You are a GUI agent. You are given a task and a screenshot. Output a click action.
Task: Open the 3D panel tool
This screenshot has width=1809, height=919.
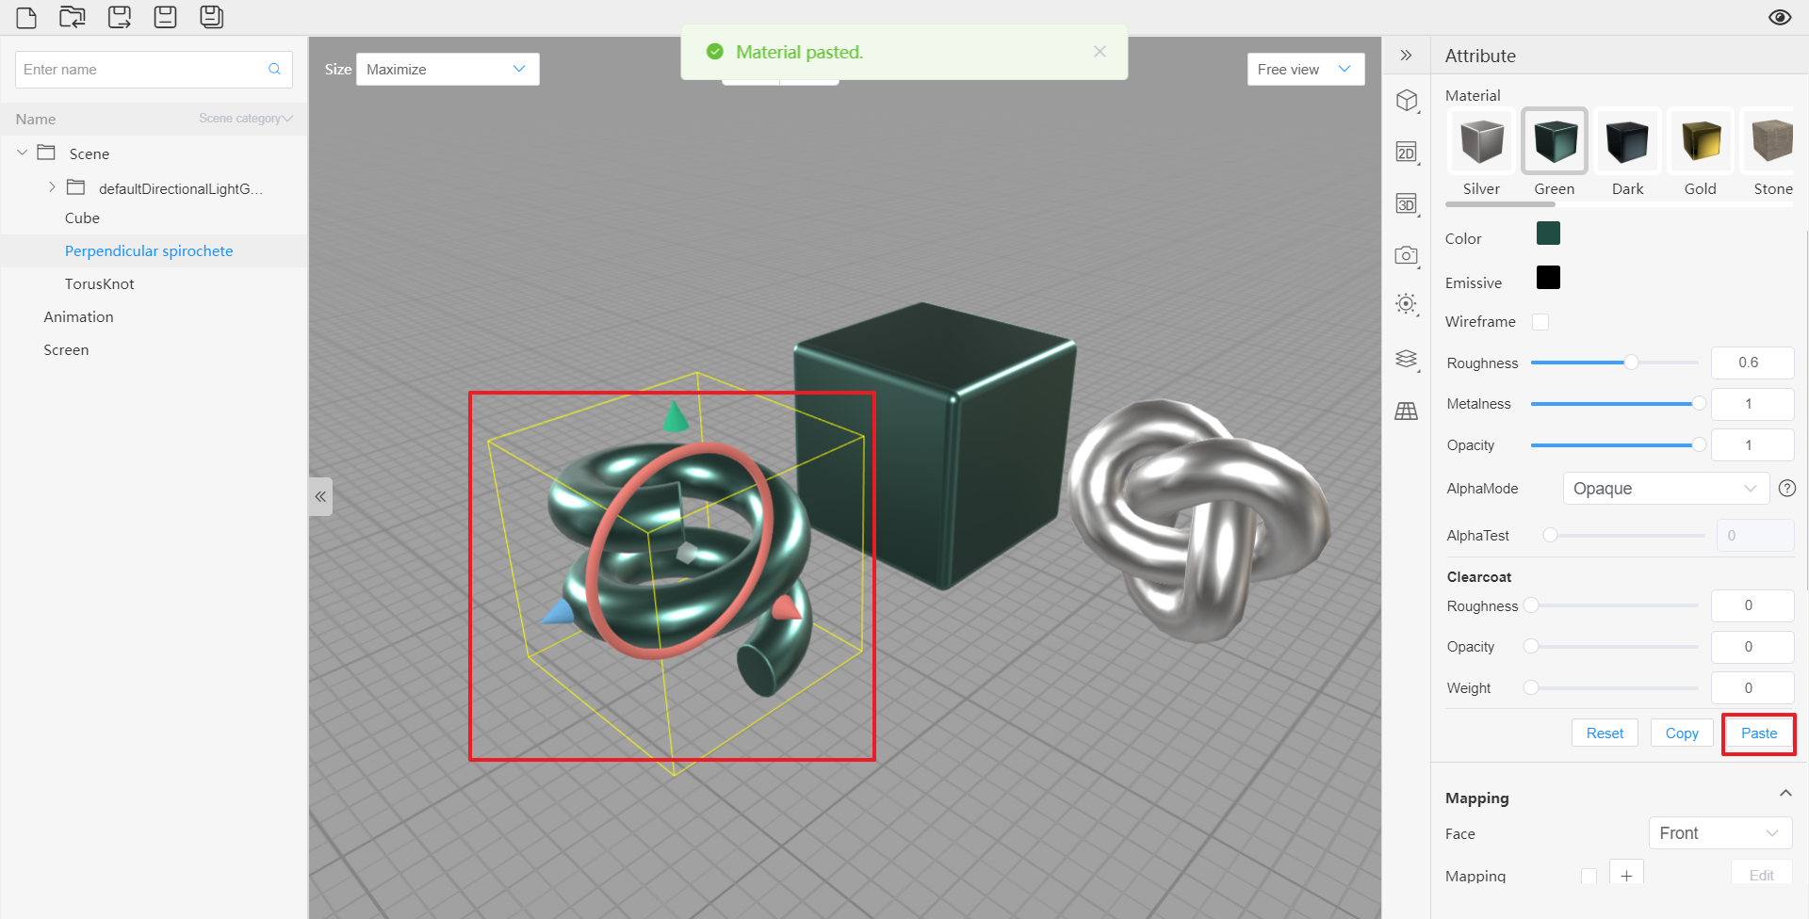click(x=1407, y=204)
